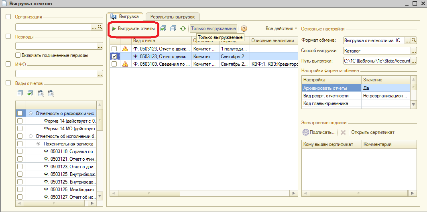Click down arrow of Виды отчетов tree scrollbar
Screen dimensions: 427x212
tap(100, 196)
